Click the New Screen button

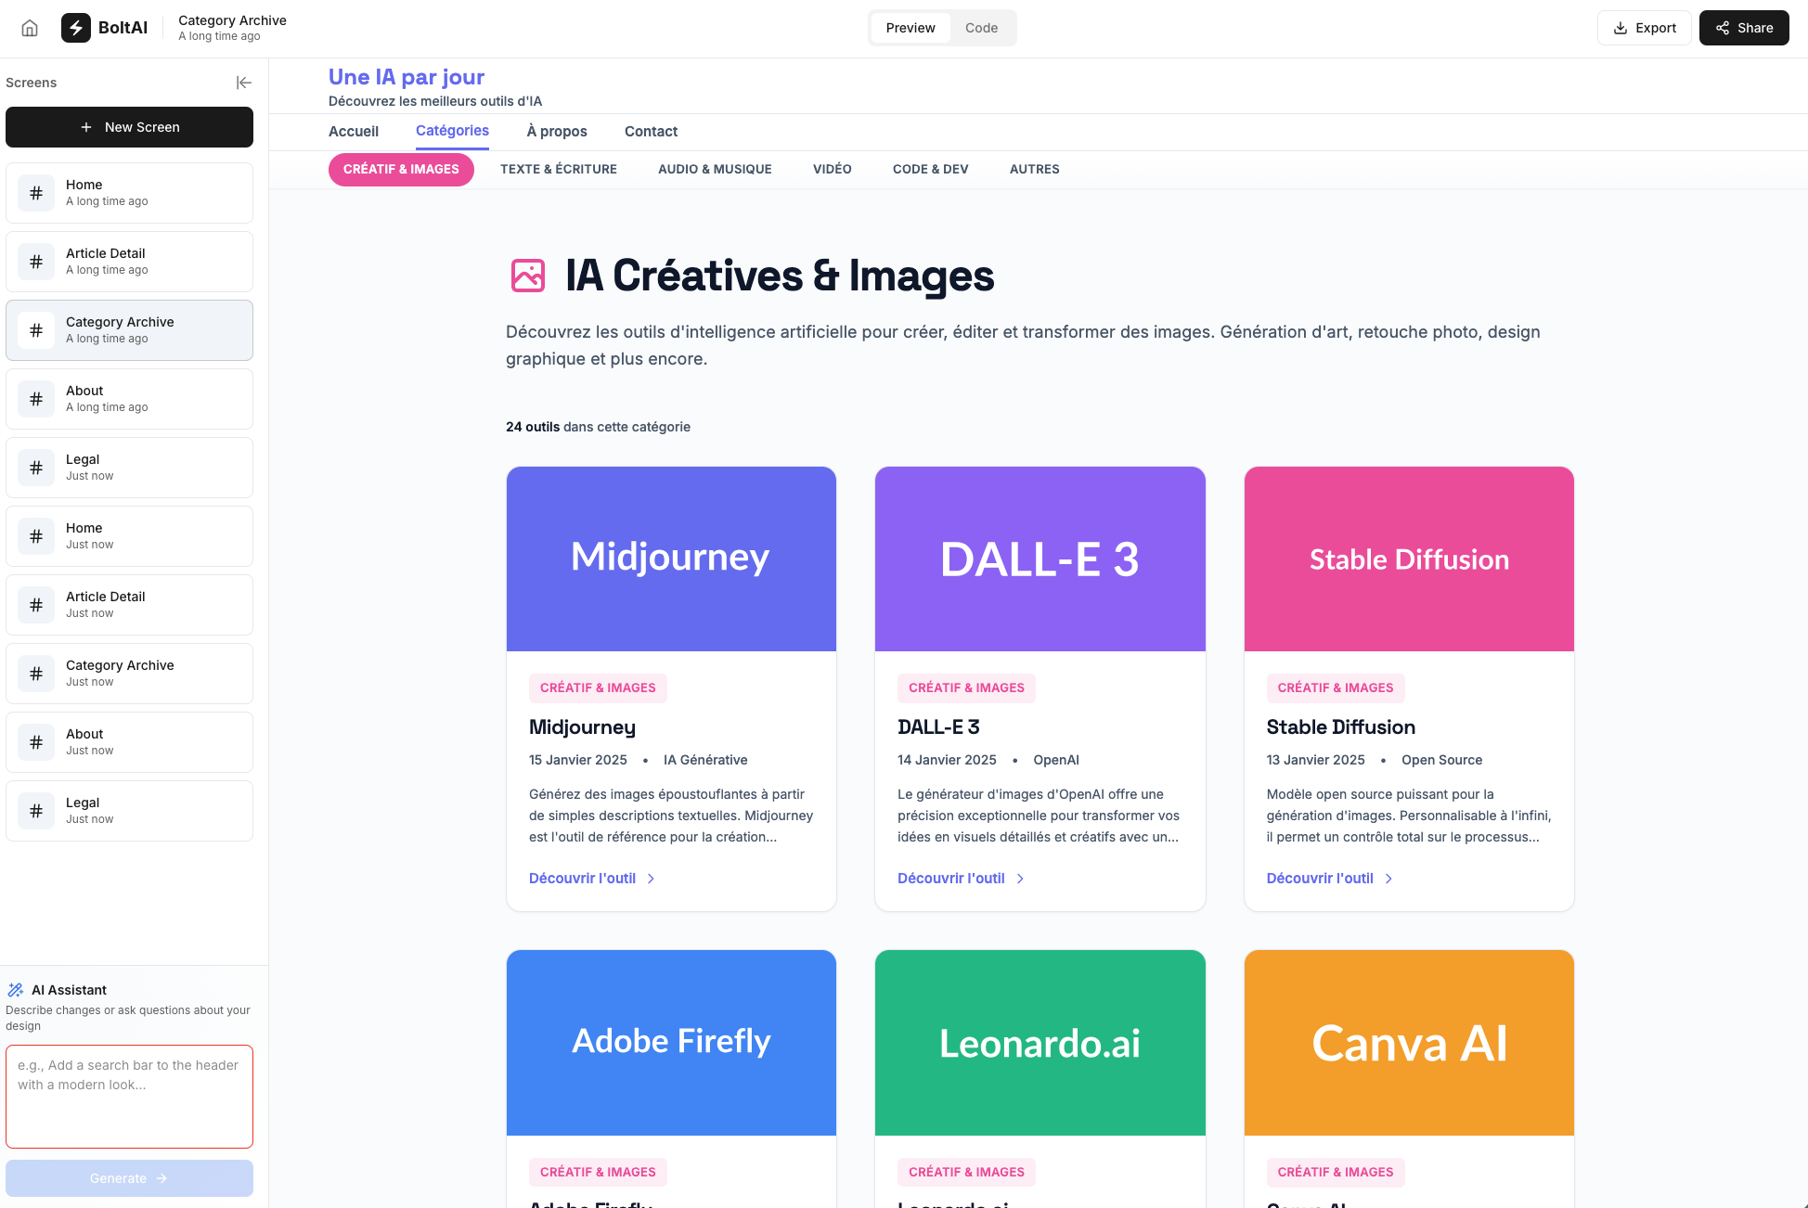pyautogui.click(x=129, y=127)
